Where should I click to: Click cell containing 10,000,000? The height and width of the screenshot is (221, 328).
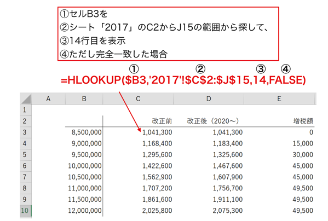coord(84,166)
